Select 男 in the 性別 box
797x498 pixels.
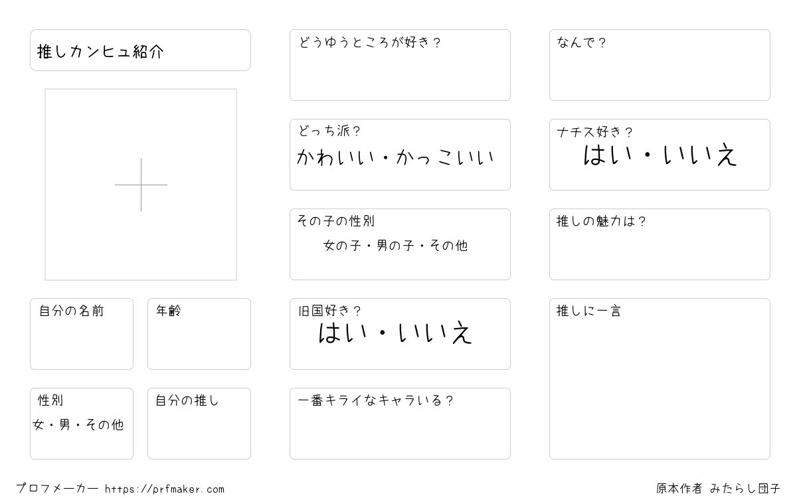click(x=64, y=425)
